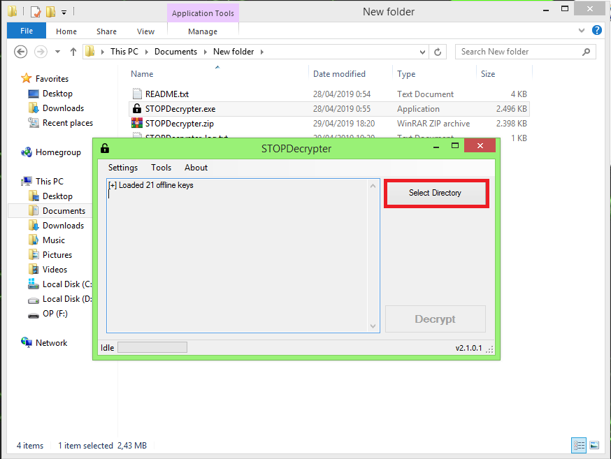This screenshot has width=611, height=459.
Task: Open the Manage tab under Application Tools
Action: (x=203, y=31)
